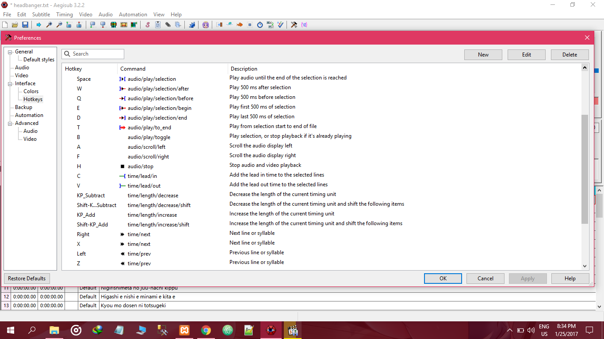Viewport: 604px width, 339px height.
Task: Click the Snap start to video icon
Action: click(x=92, y=25)
